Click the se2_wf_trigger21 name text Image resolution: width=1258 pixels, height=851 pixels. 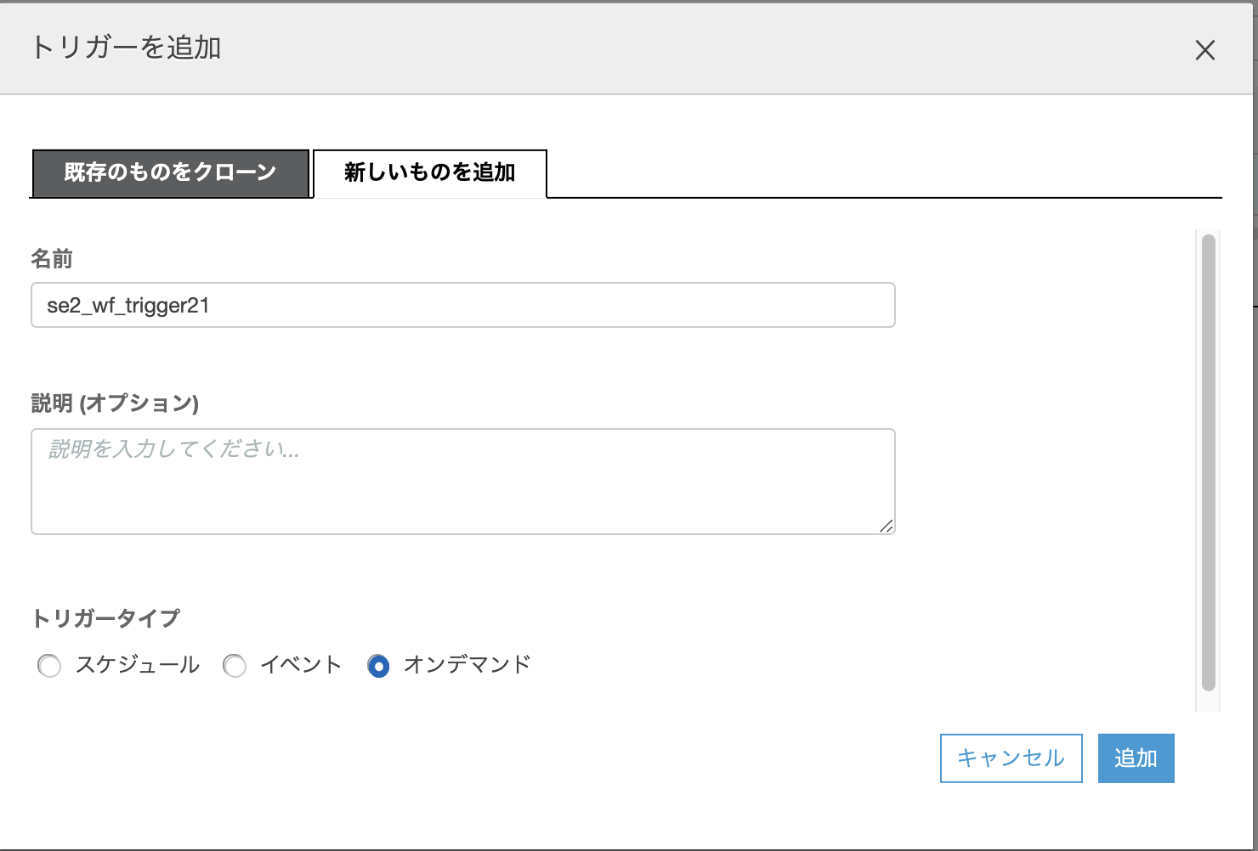[126, 304]
